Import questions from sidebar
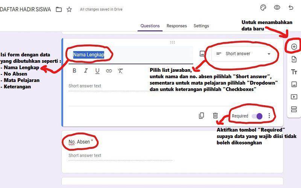Viewport: 301px width, 188px height. tap(294, 59)
